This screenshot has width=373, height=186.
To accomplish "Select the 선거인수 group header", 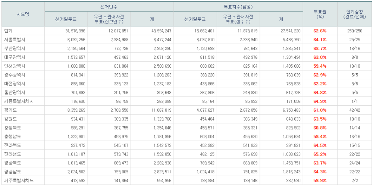I will (x=109, y=7).
